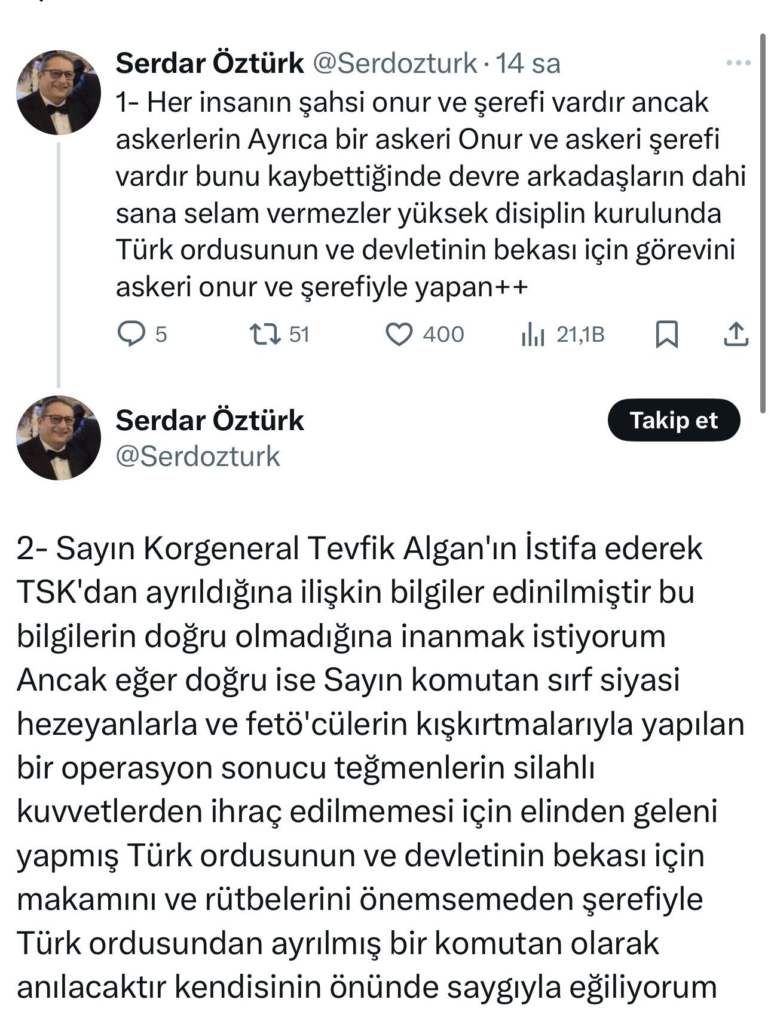Click the scrollbar on the right edge

(x=763, y=221)
